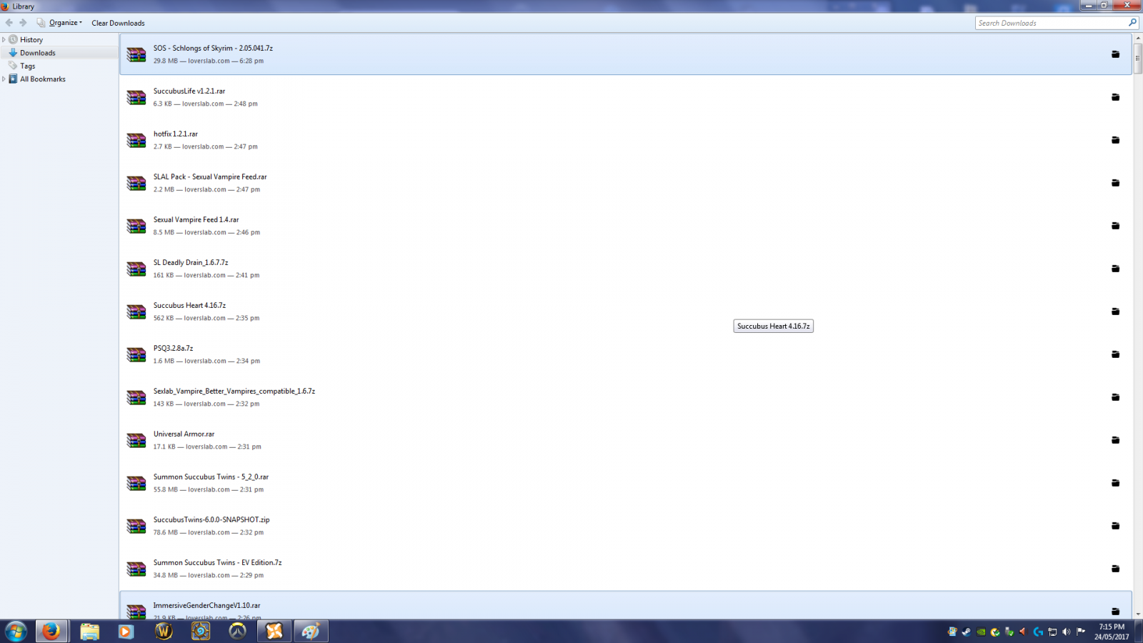Click the archive icon of SuccubusTwins-6.0.0-SNAPSHOT.zip

136,526
